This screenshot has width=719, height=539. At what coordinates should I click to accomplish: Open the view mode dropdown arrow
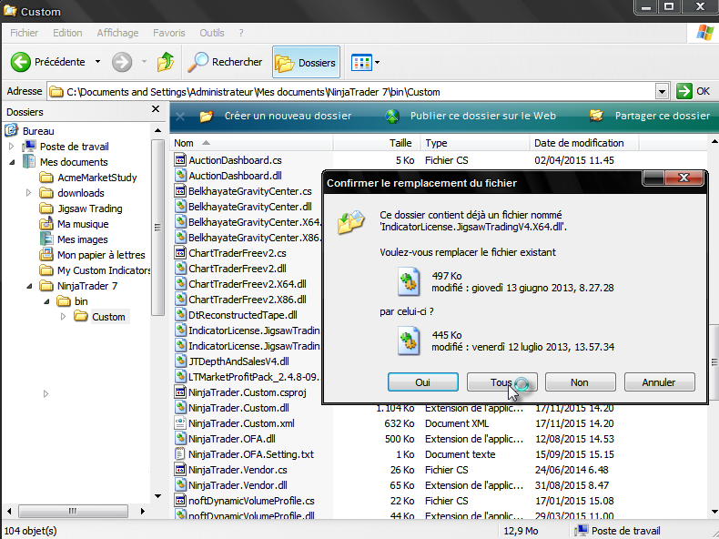click(x=377, y=63)
